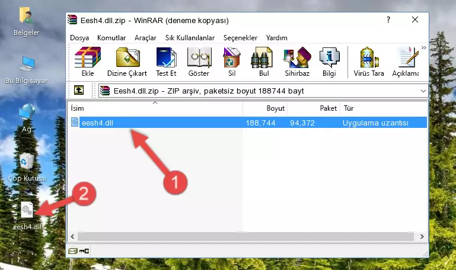Click the eesh4.dll file icon in list

tap(75, 122)
